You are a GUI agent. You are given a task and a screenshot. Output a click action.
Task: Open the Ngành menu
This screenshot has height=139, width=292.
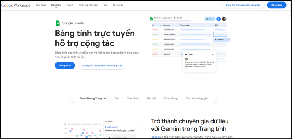[70, 5]
